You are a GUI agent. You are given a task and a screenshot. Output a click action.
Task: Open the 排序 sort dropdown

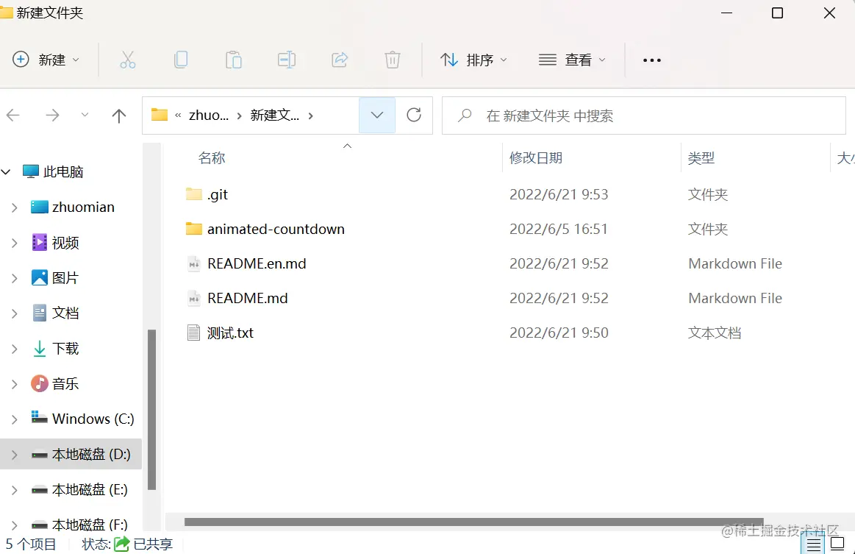(474, 60)
